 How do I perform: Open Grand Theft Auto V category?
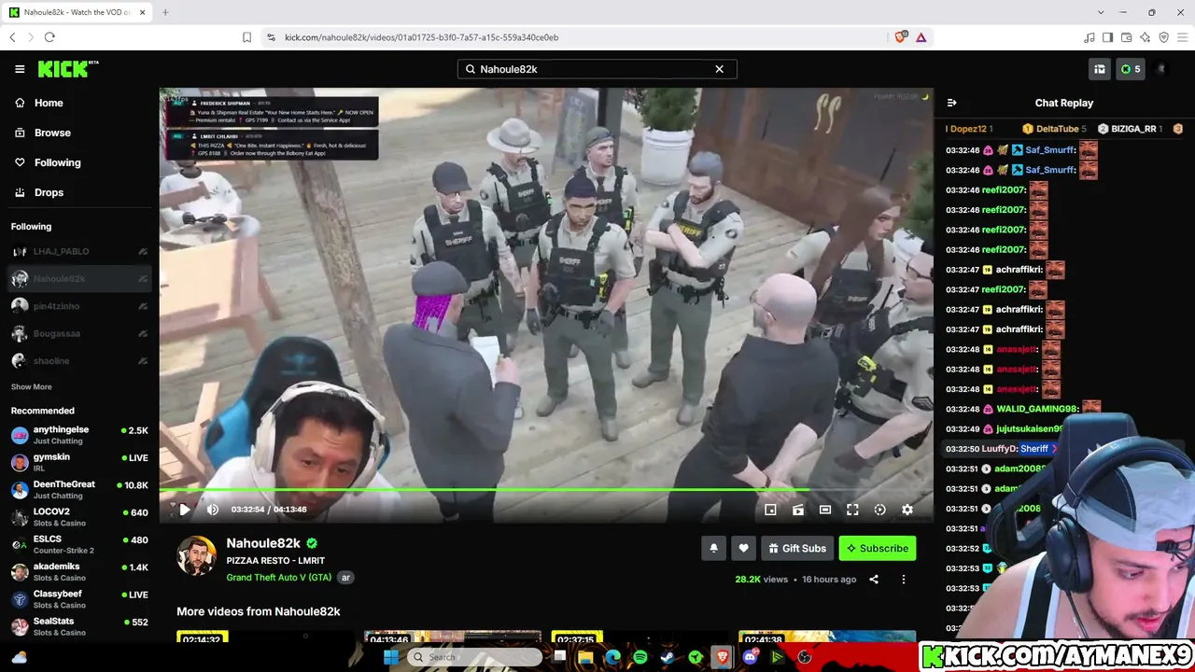279,578
